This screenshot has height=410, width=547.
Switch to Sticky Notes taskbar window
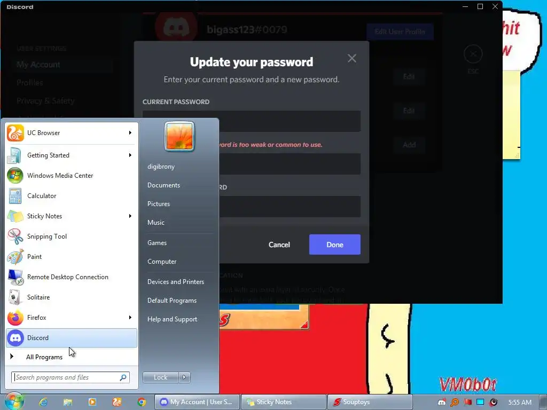click(x=284, y=402)
